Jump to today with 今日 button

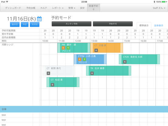click(x=25, y=24)
